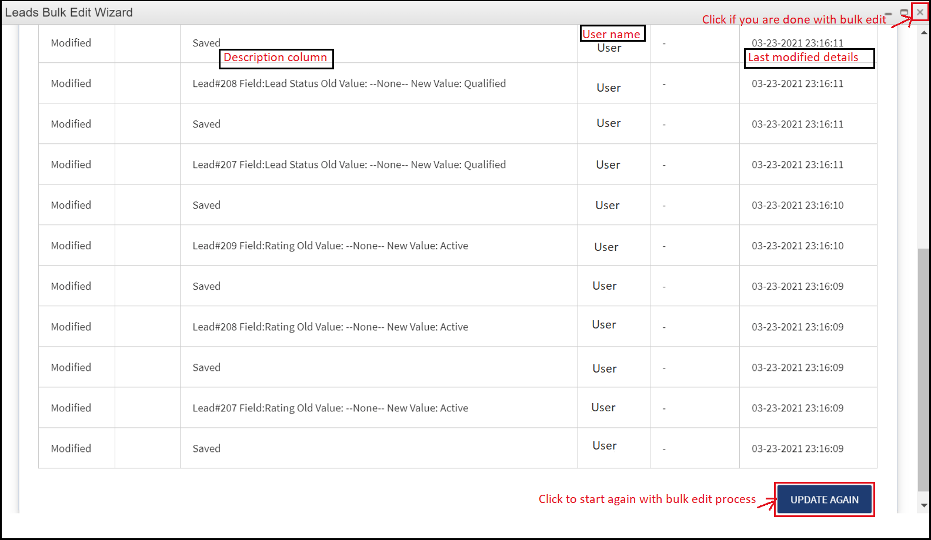The height and width of the screenshot is (540, 931).
Task: Click User in the Lead#207 Rating row
Action: pyautogui.click(x=603, y=408)
